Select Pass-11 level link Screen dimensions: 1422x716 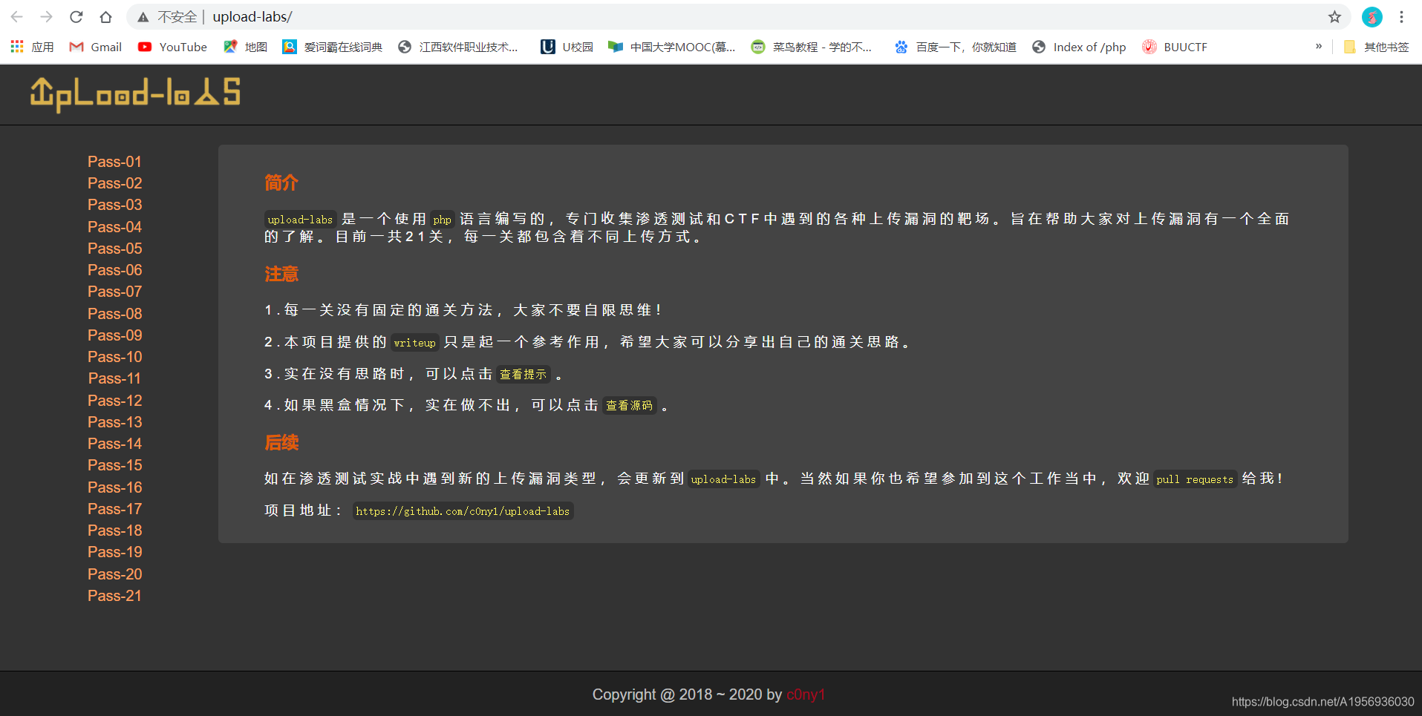[x=114, y=378]
